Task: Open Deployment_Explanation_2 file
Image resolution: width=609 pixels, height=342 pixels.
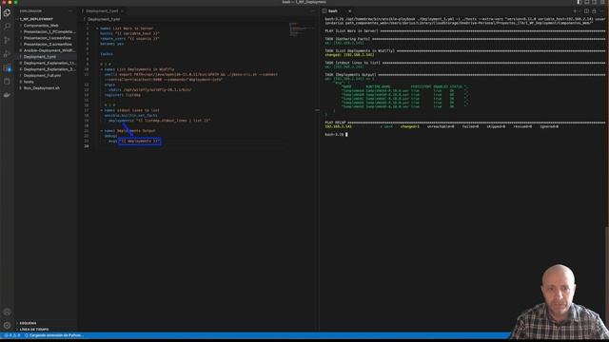Action: tap(49, 69)
